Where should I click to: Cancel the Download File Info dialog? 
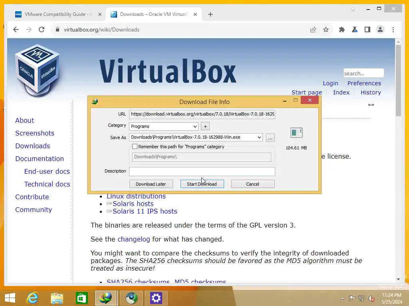252,184
